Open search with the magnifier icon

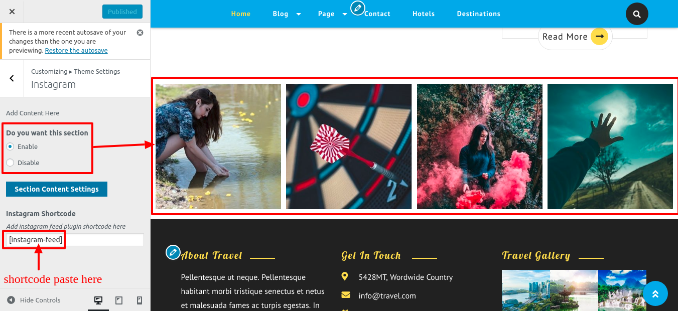[637, 14]
